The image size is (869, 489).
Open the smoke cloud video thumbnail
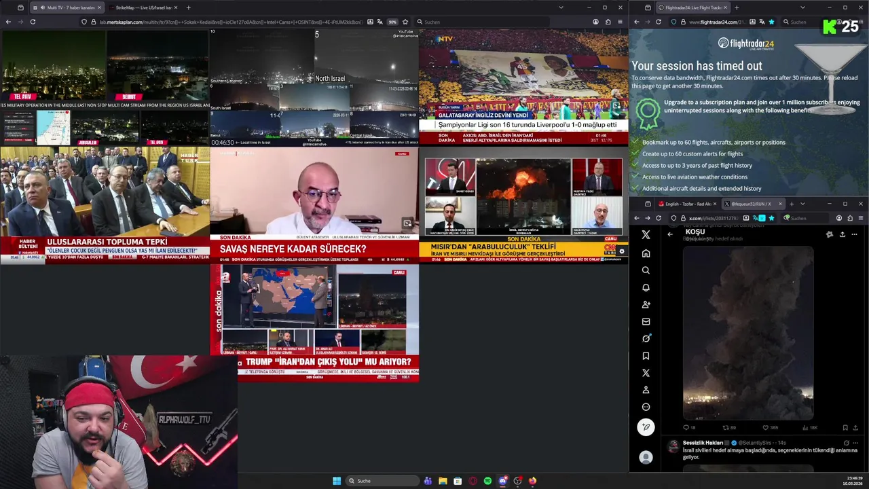(747, 333)
